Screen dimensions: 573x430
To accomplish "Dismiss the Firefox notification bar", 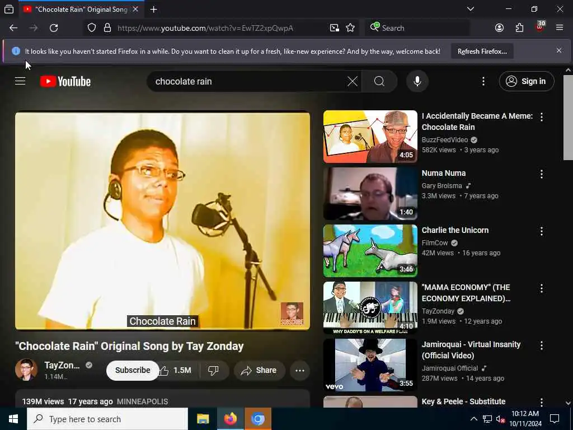I will [559, 50].
